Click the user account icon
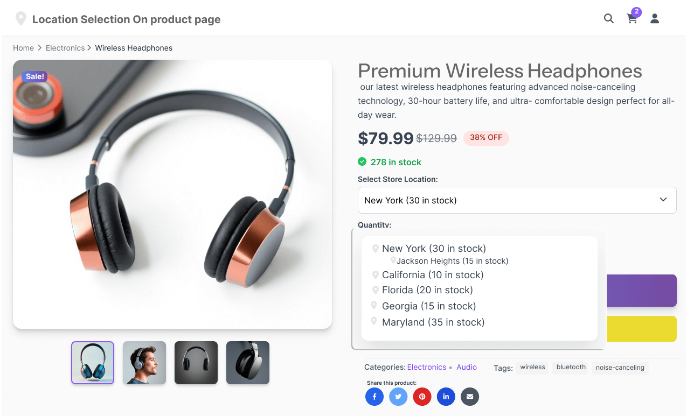 [654, 18]
